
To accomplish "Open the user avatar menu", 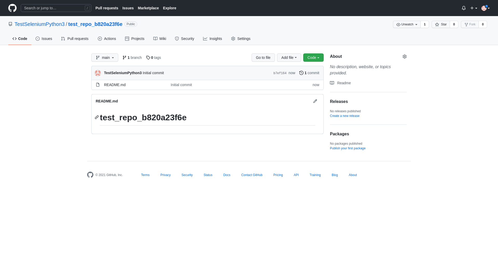I will 486,8.
